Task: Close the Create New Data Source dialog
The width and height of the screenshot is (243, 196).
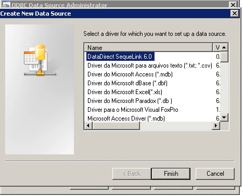Action: coord(235,14)
